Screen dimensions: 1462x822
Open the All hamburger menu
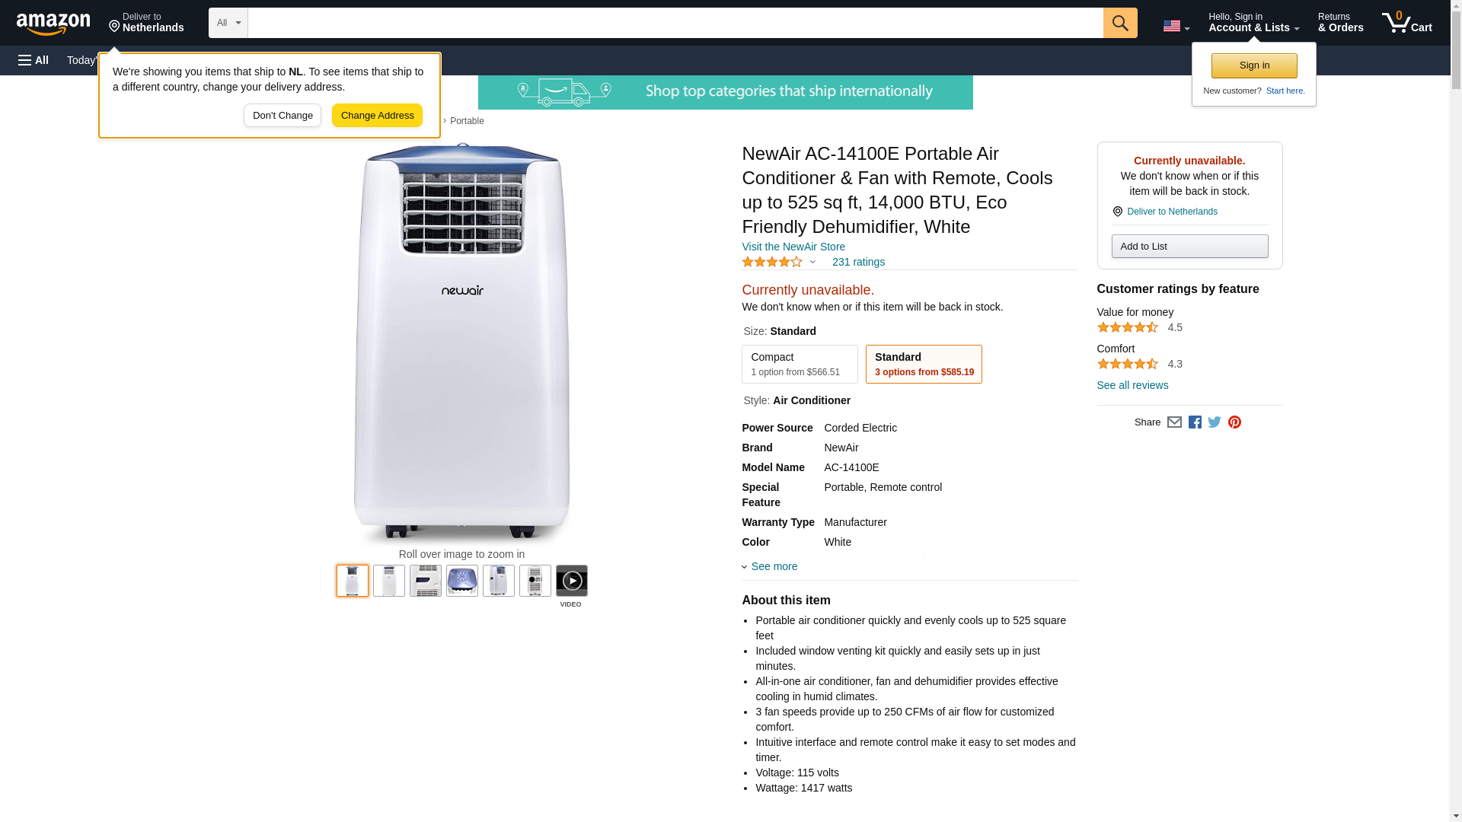34,60
